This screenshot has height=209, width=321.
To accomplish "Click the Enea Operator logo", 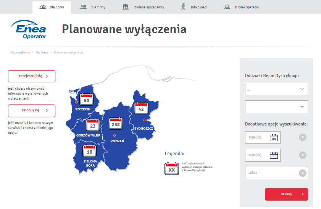I will [x=29, y=29].
